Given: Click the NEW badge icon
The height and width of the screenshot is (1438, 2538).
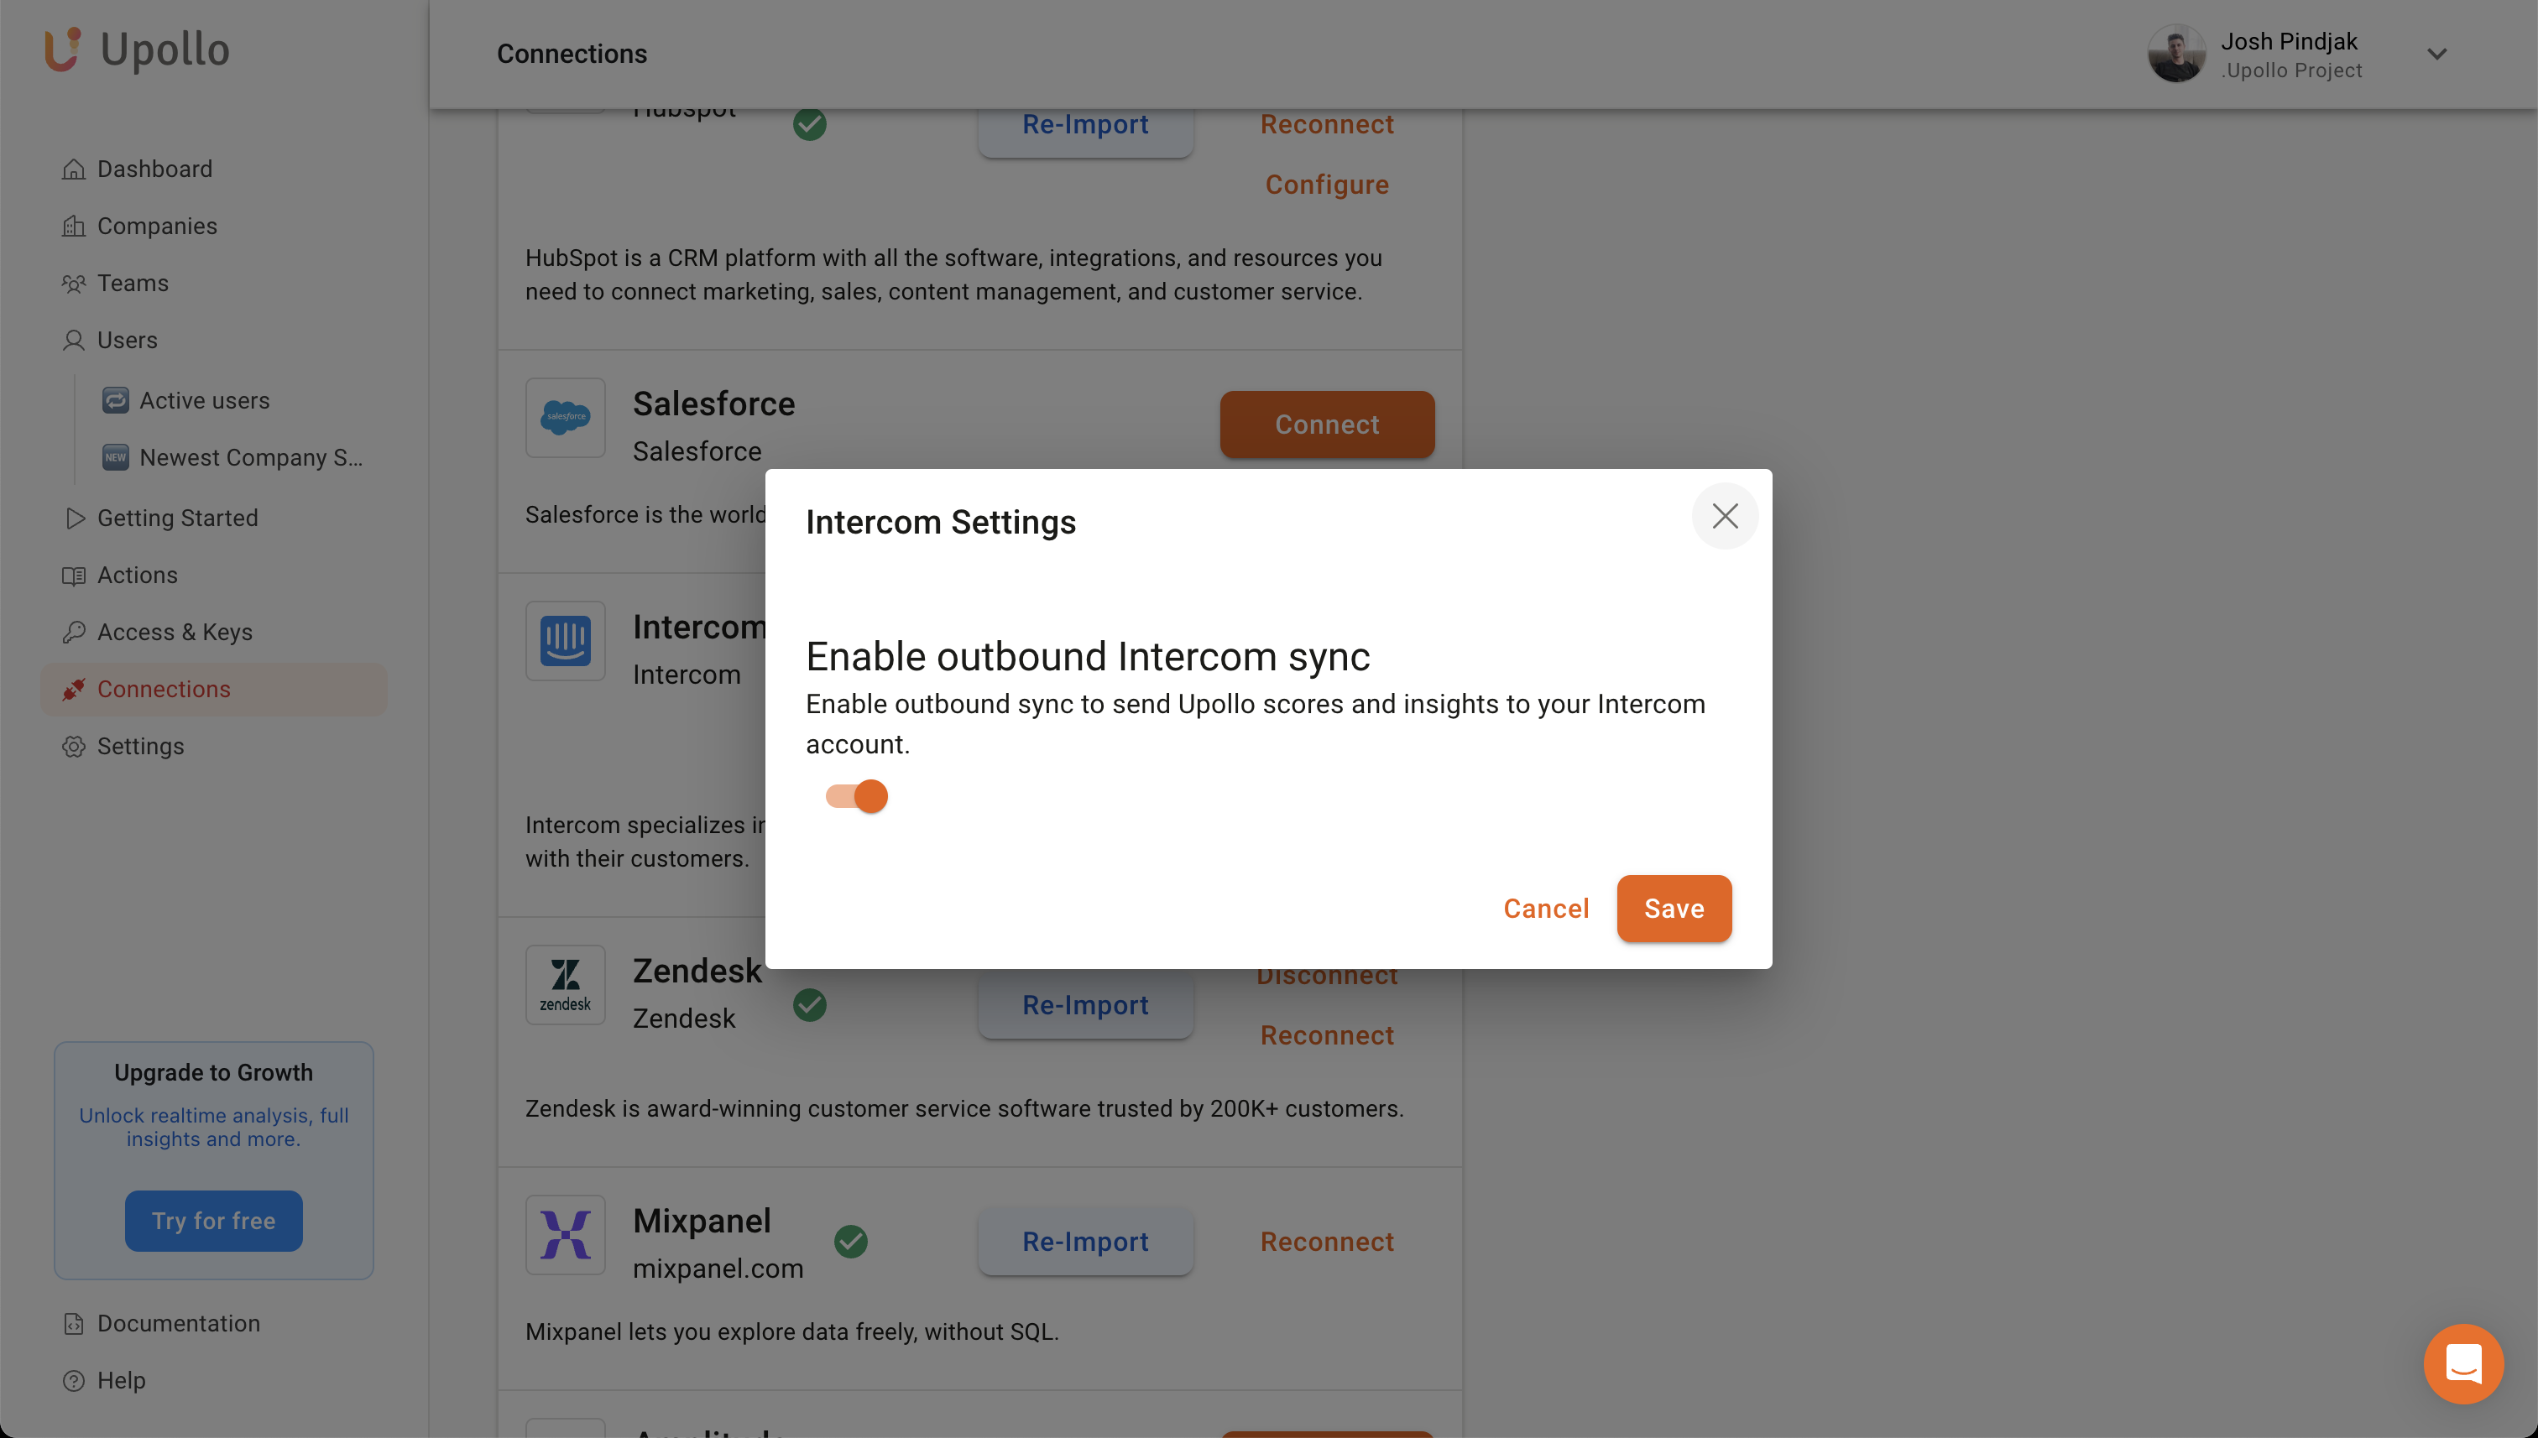Looking at the screenshot, I should pyautogui.click(x=116, y=457).
